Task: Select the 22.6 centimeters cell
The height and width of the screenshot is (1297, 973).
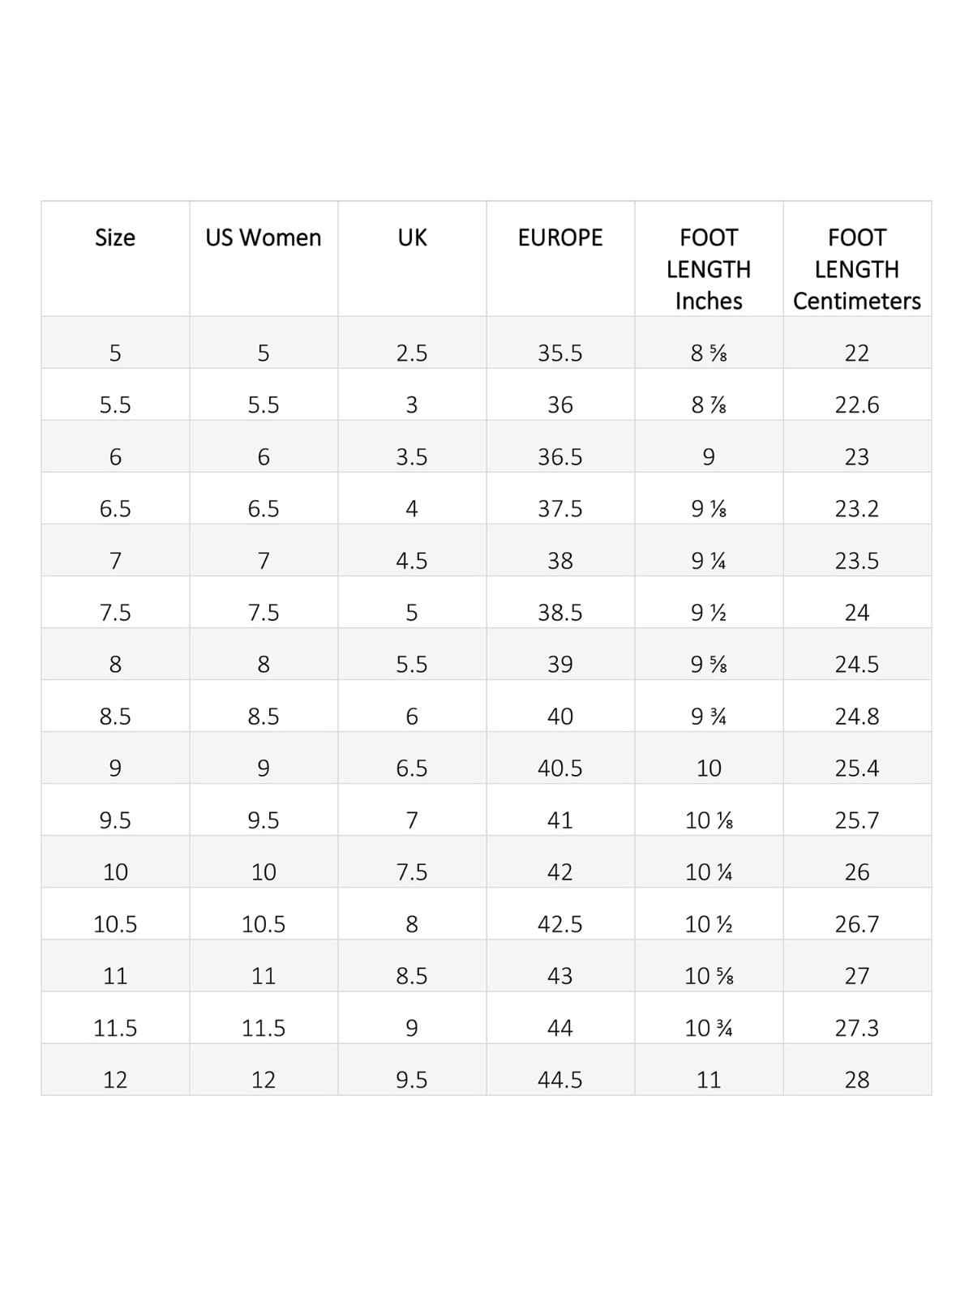Action: coord(857,405)
